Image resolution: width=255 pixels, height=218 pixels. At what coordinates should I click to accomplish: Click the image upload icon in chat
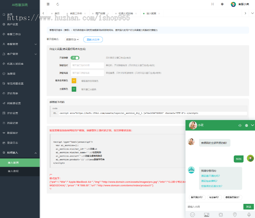click(207, 215)
